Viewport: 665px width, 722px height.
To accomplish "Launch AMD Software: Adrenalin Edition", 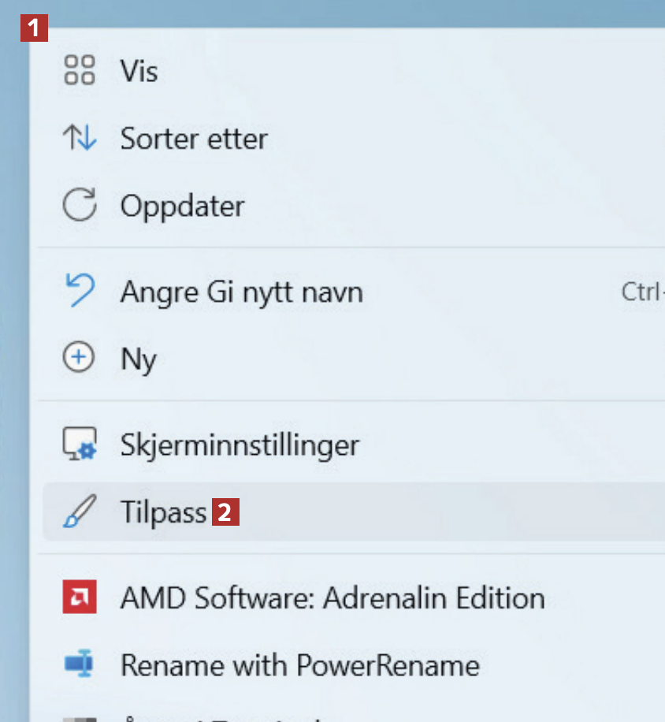I will pos(332,597).
